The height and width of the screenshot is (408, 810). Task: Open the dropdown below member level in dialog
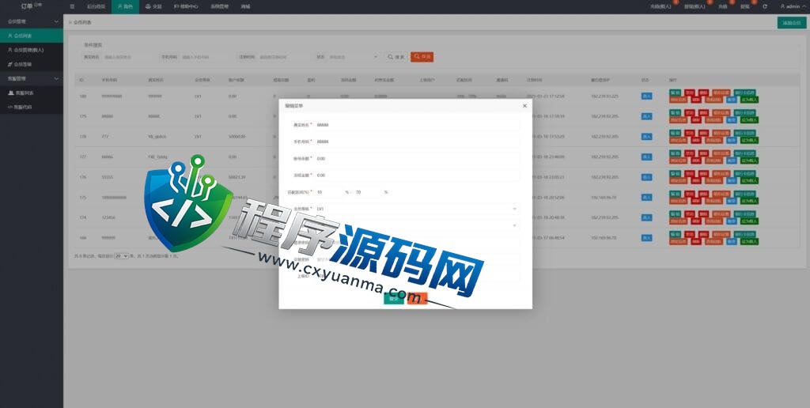tap(416, 225)
